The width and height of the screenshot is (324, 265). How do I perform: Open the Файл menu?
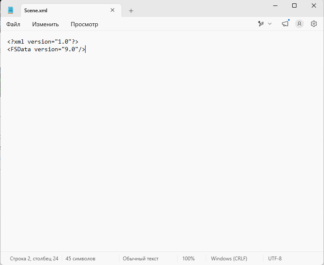(13, 25)
